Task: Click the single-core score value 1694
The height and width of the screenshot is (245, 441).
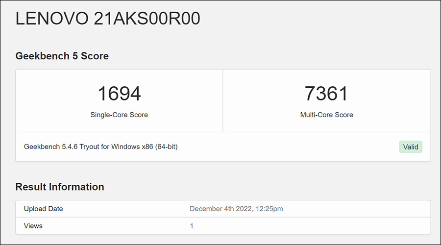Action: click(x=119, y=94)
